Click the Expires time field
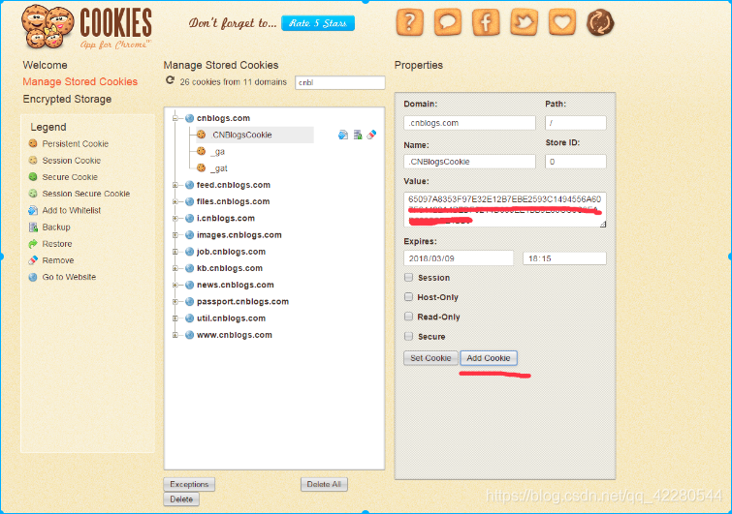The image size is (732, 514). pos(564,258)
